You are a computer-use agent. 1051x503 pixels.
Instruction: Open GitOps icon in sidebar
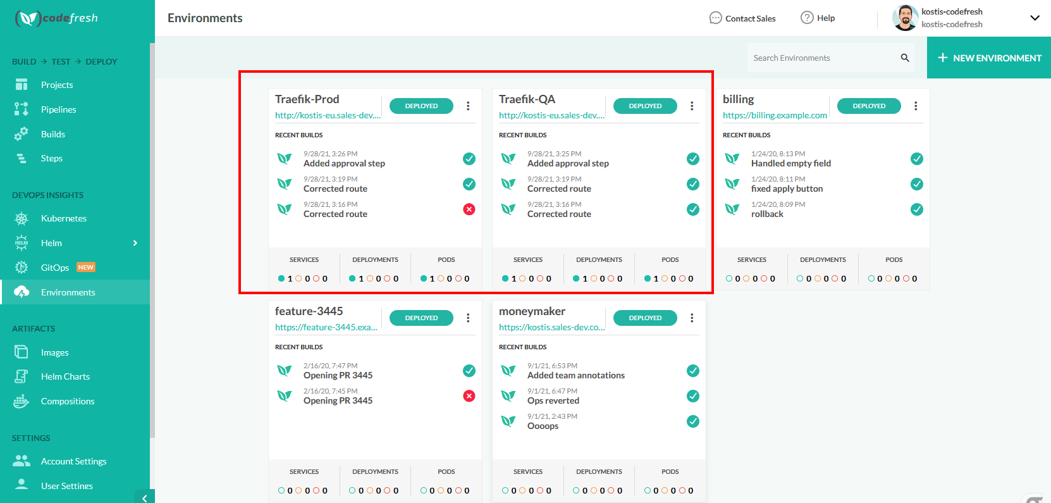click(x=22, y=267)
